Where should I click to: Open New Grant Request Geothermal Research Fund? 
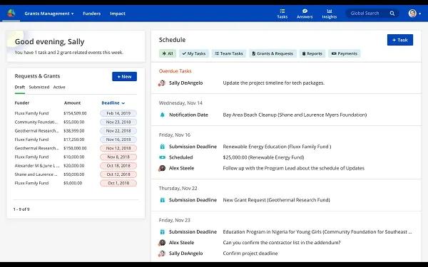277,200
